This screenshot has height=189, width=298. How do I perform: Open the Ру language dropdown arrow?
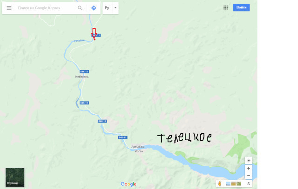[115, 8]
